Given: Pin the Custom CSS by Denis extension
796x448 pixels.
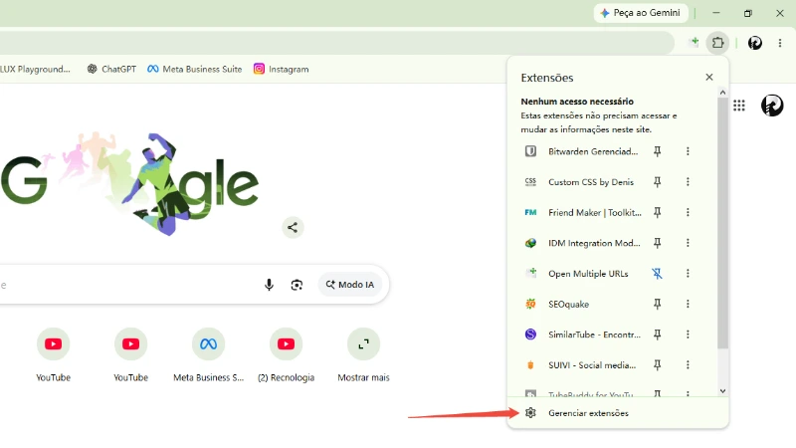Looking at the screenshot, I should pyautogui.click(x=658, y=182).
